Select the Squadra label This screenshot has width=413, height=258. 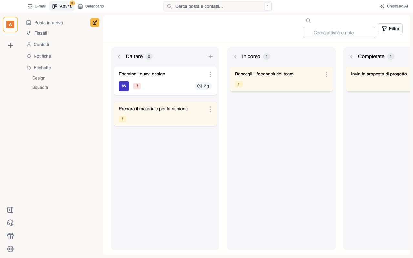40,87
